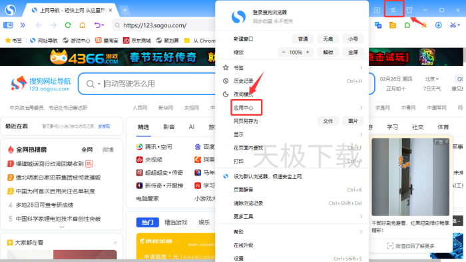The height and width of the screenshot is (262, 466).
Task: Switch to the 精选 tab
Action: (x=143, y=127)
